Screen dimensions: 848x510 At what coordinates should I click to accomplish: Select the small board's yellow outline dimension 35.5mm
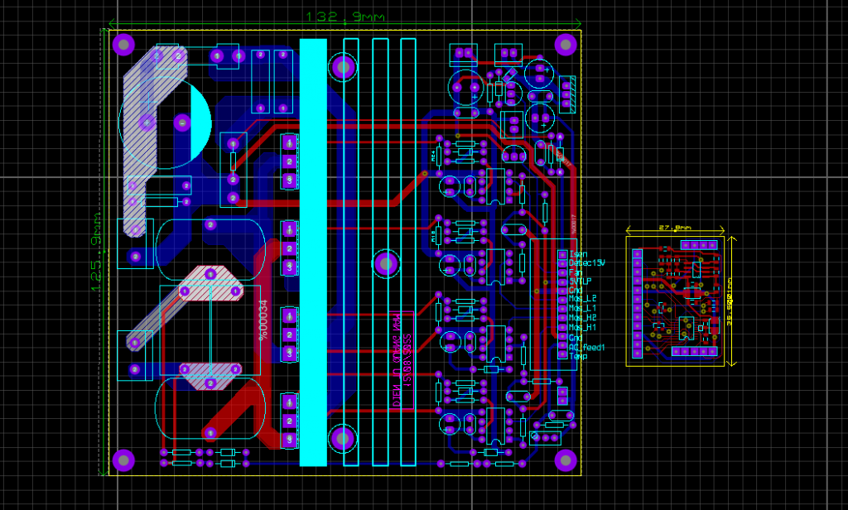coord(730,302)
